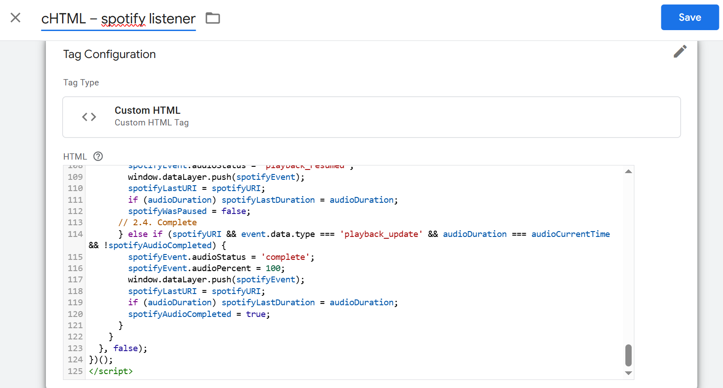The image size is (723, 388).
Task: Click 'window.dataLayer.push(spotifyEvent);' on line 117
Action: pos(216,279)
